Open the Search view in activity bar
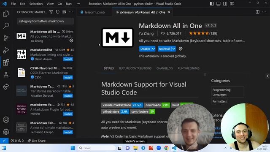 click(6, 26)
